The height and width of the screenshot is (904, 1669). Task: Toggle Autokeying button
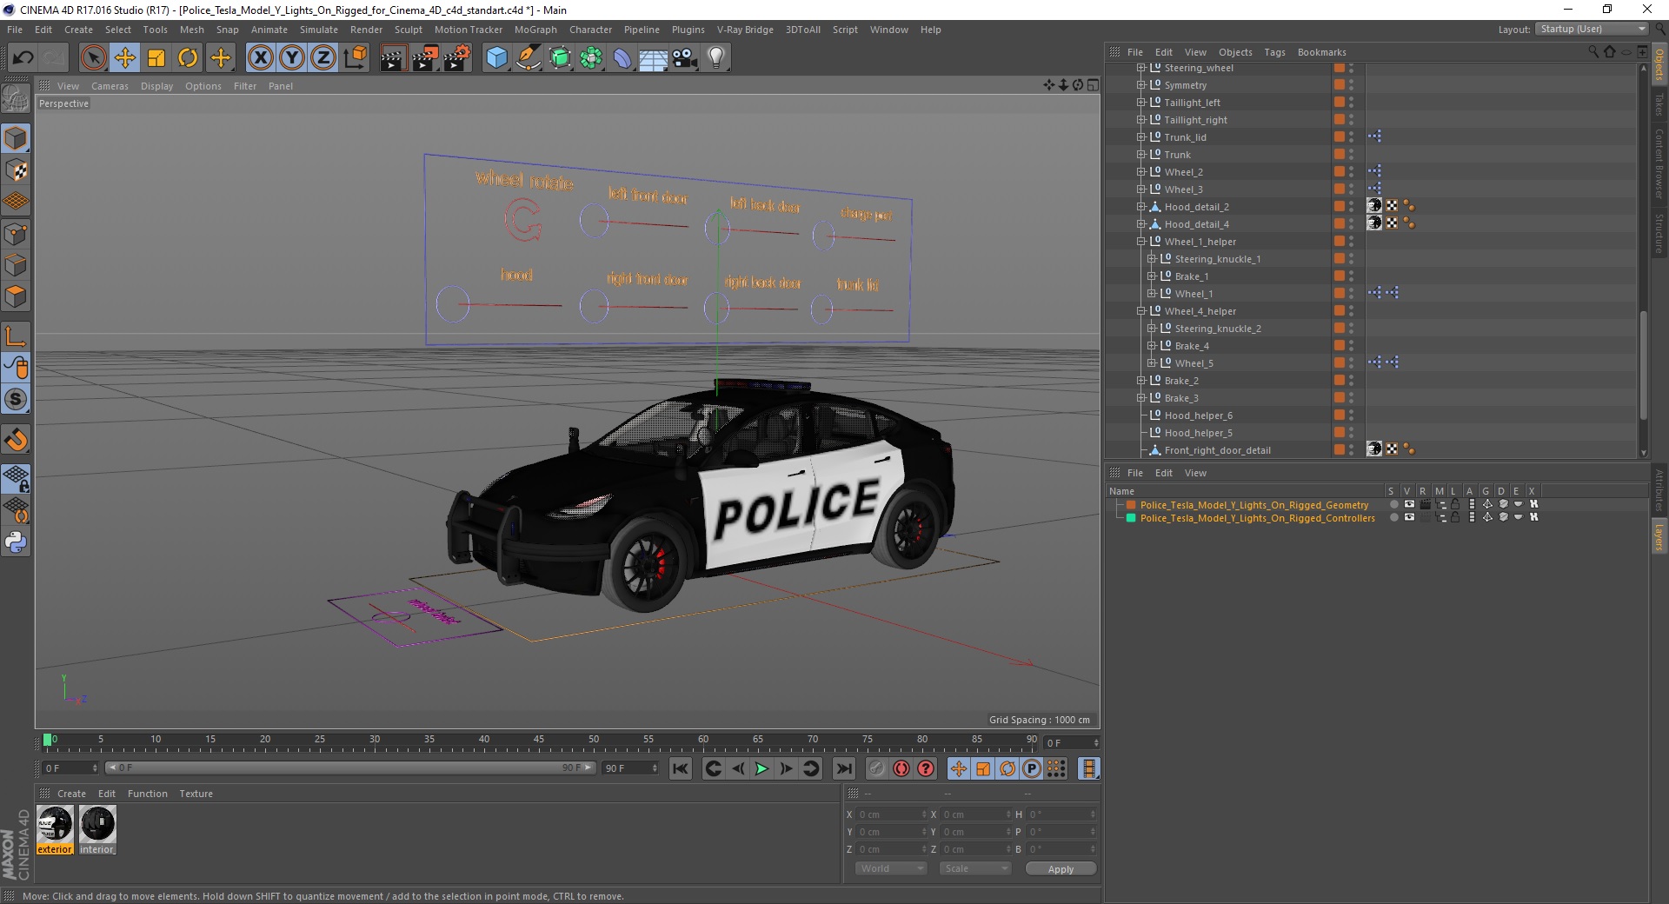pos(901,768)
